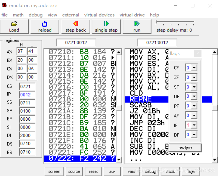218x176 pixels.
Task: Select memory row 07222: F2 242
Action: (x=80, y=159)
